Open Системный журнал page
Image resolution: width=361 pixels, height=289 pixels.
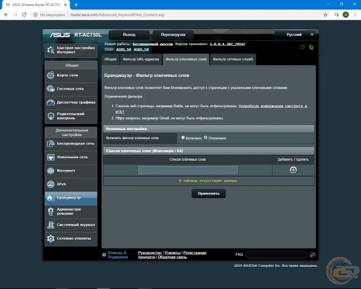[71, 225]
